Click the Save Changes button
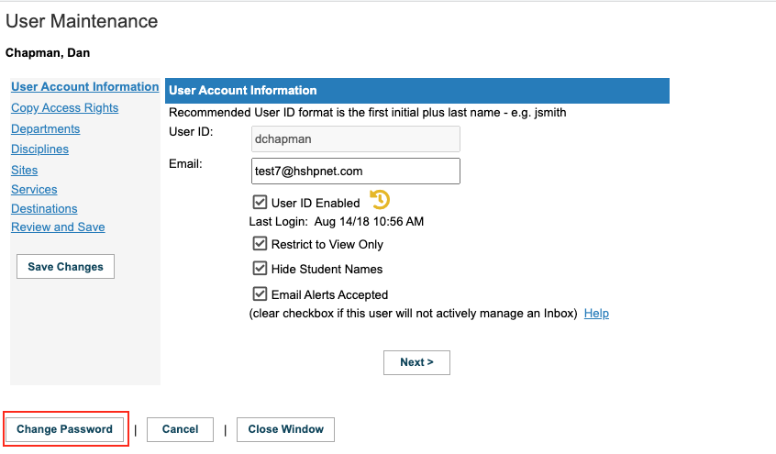This screenshot has width=776, height=454. click(65, 266)
